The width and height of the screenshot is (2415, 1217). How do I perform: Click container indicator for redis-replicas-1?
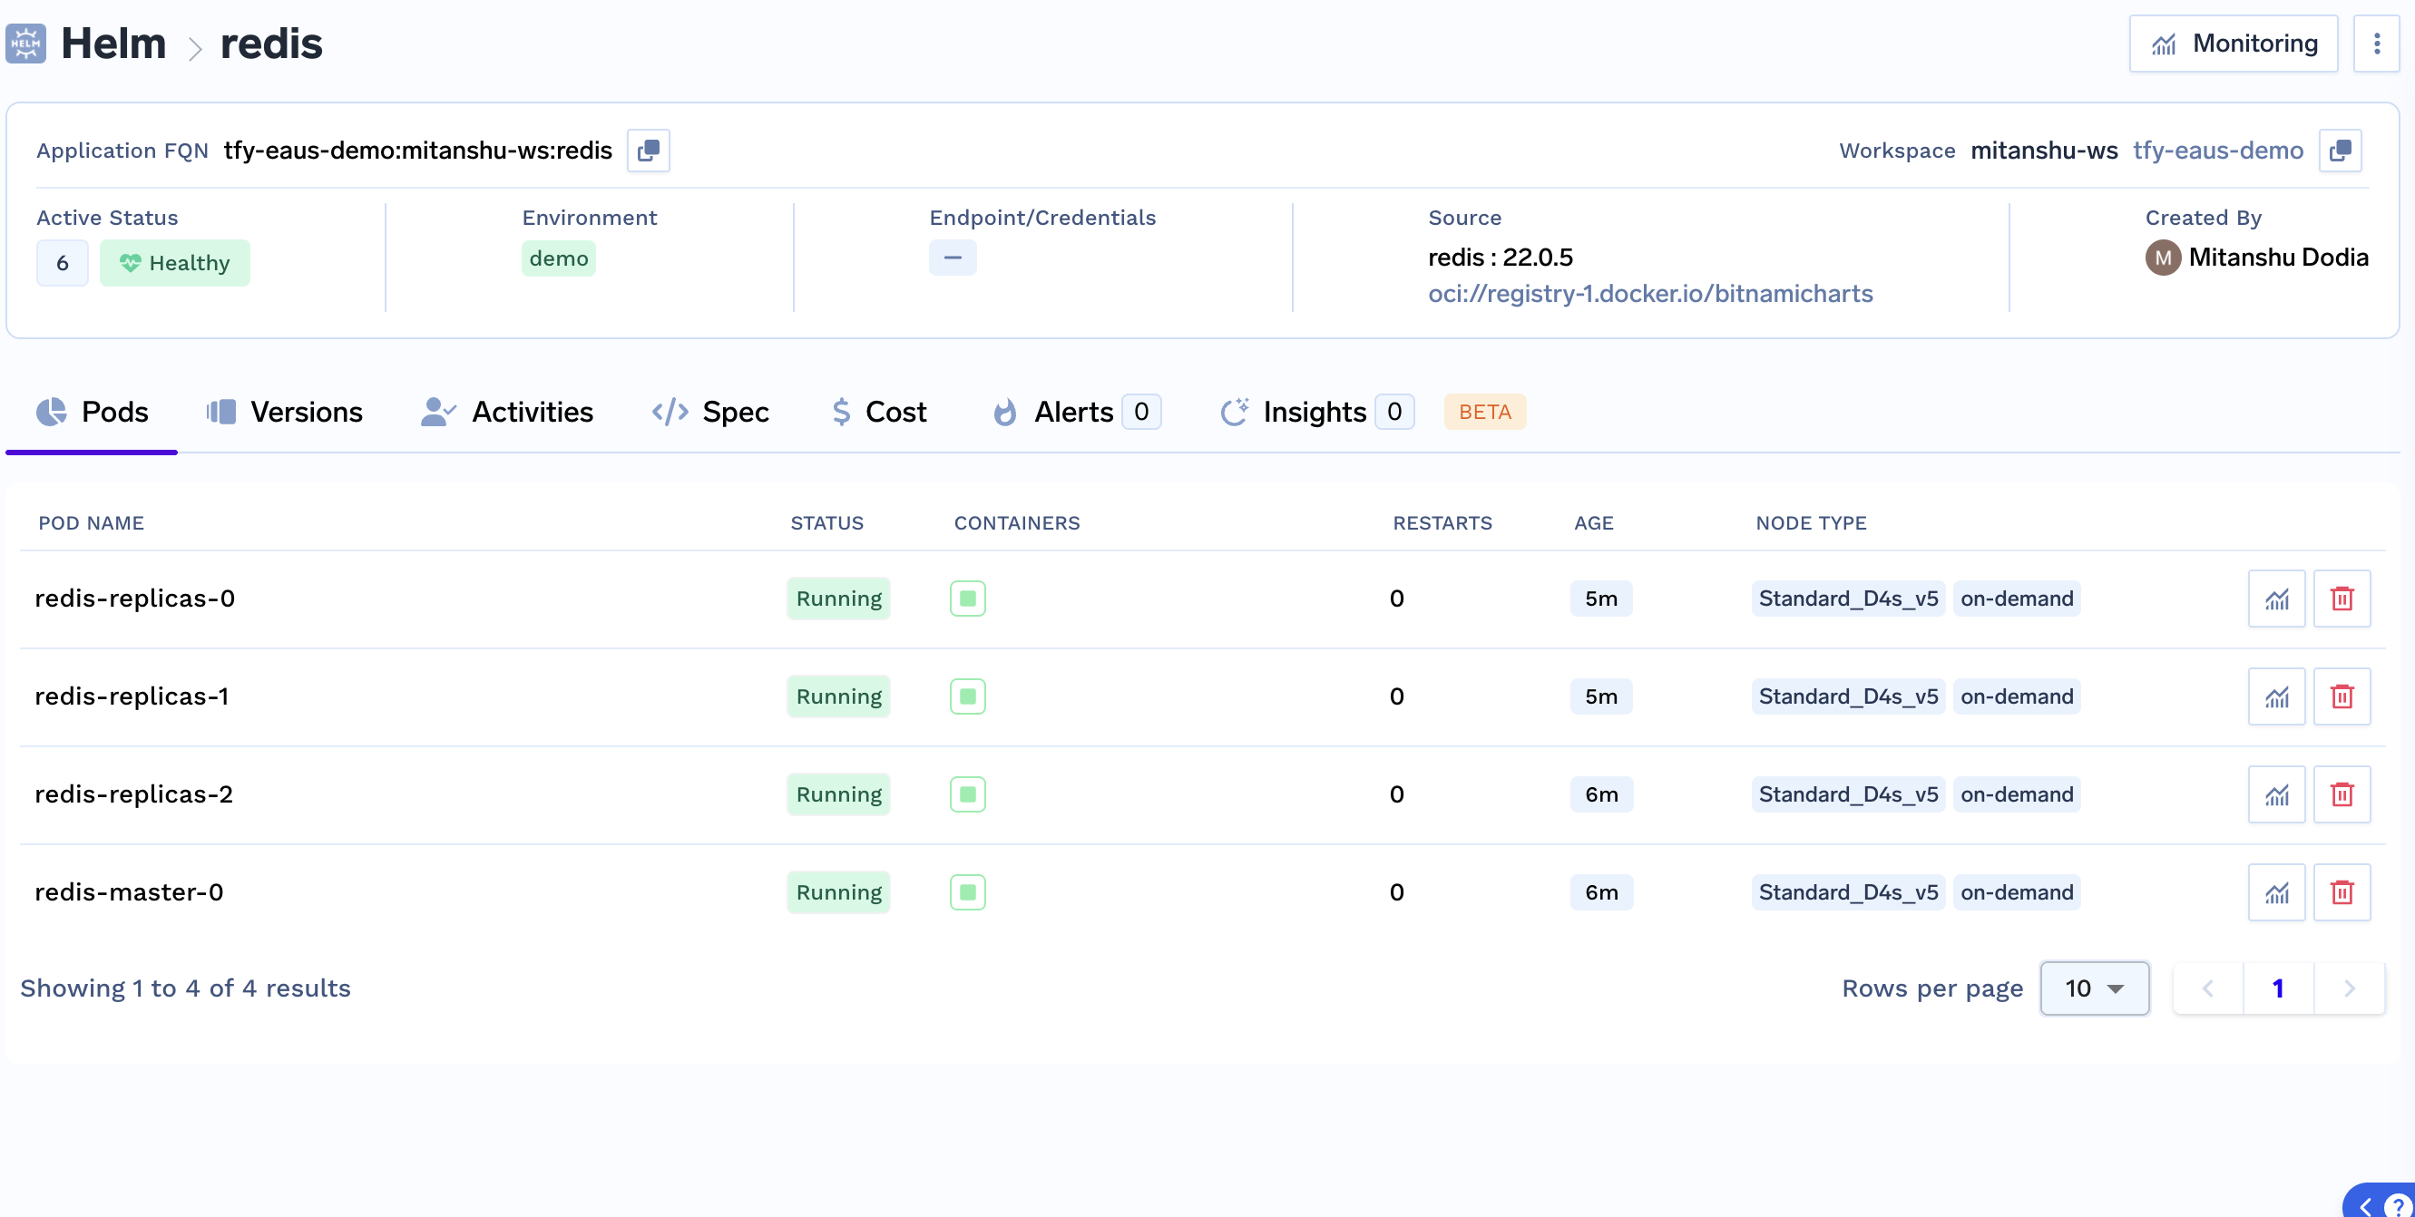(x=967, y=697)
